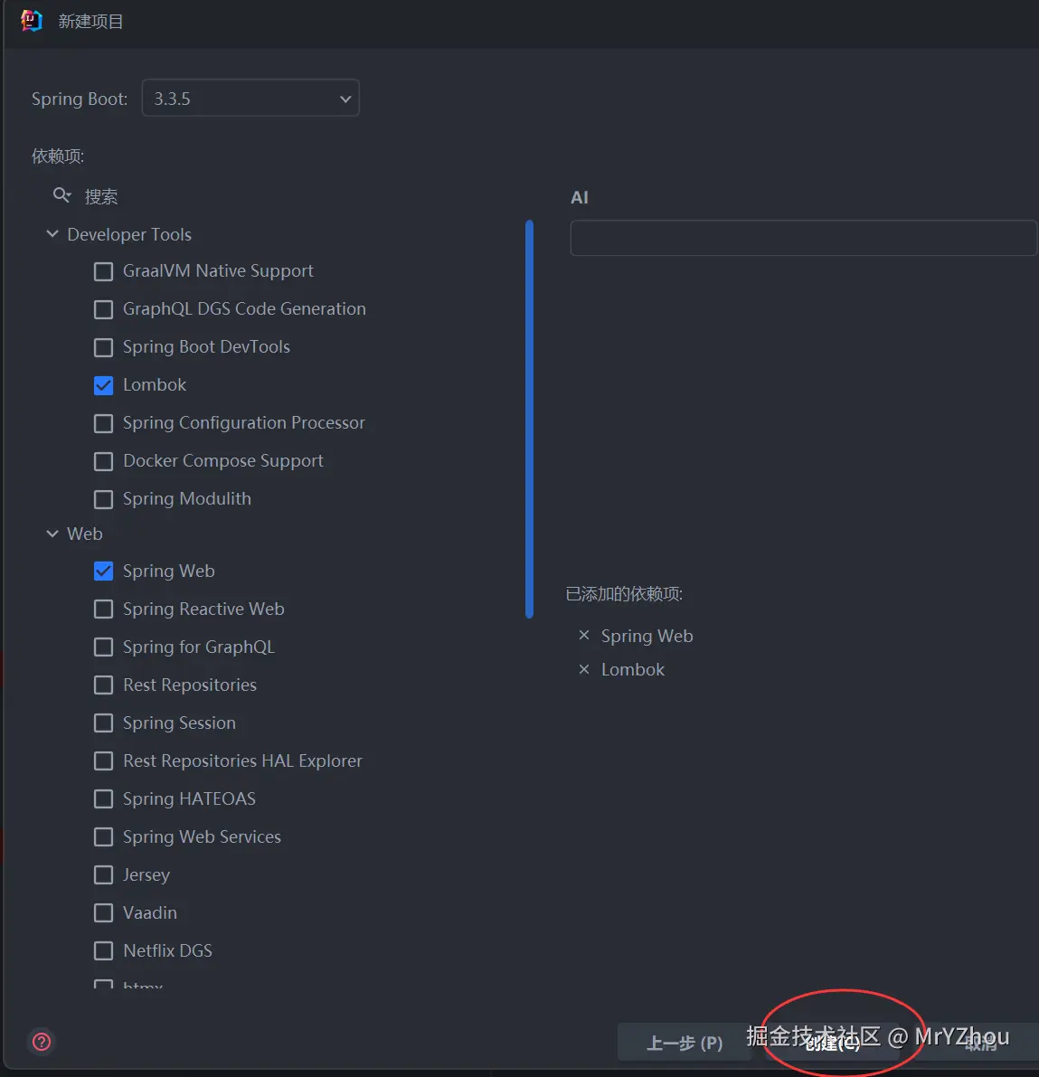Enable GraalVM Native Support checkbox

pos(104,271)
